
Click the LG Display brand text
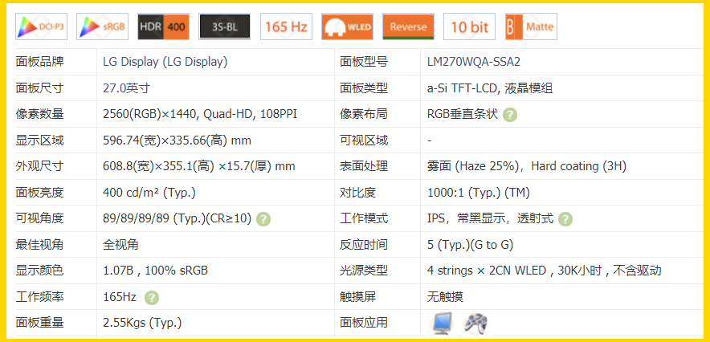tap(165, 62)
